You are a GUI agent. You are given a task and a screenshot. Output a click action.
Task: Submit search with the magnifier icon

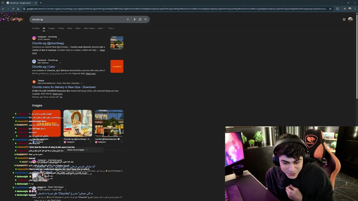pos(145,19)
